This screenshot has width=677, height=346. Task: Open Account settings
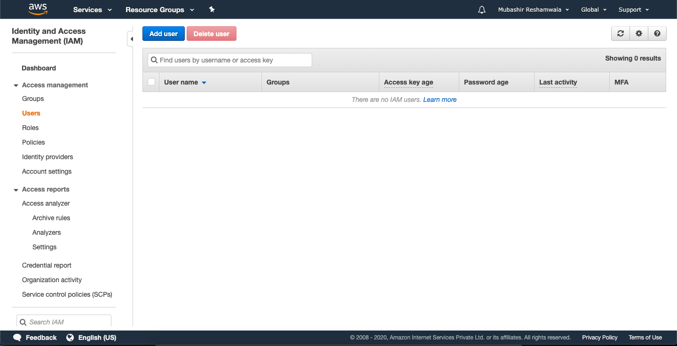pos(47,171)
